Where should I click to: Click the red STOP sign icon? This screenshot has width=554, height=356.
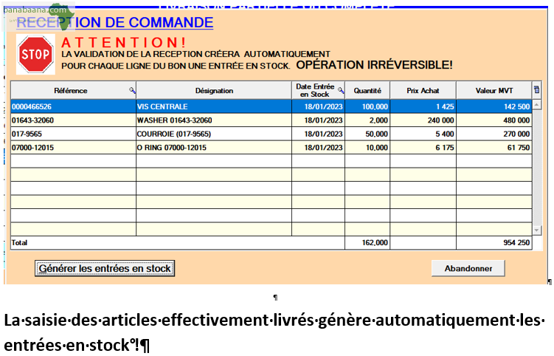coord(35,55)
